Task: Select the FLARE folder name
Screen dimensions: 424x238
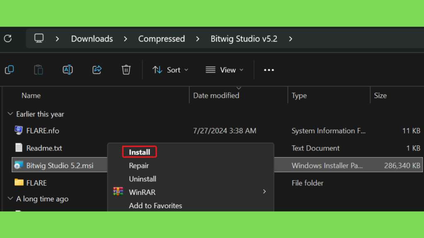Action: (x=36, y=183)
